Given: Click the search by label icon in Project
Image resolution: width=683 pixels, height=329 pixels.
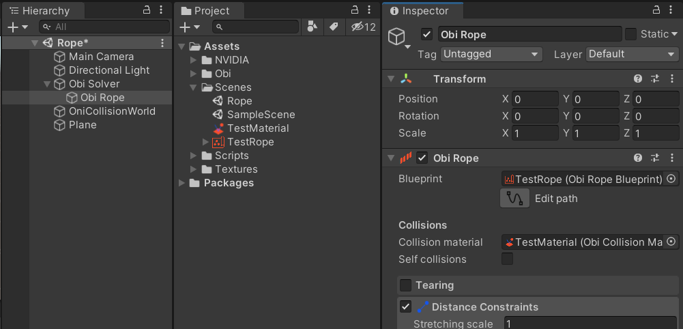Looking at the screenshot, I should coord(334,27).
